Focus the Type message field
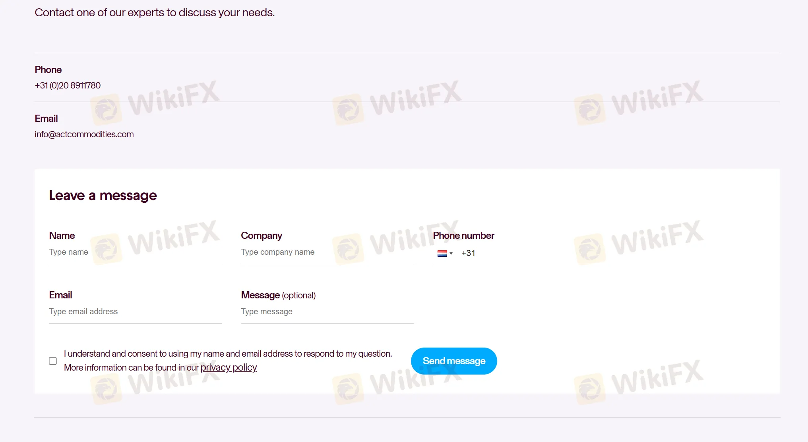This screenshot has width=808, height=442. tap(327, 312)
